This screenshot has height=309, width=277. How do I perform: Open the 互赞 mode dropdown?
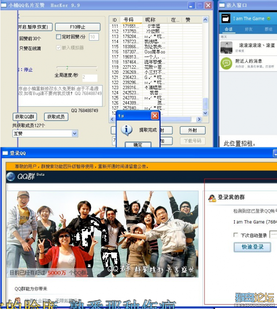pos(75,134)
